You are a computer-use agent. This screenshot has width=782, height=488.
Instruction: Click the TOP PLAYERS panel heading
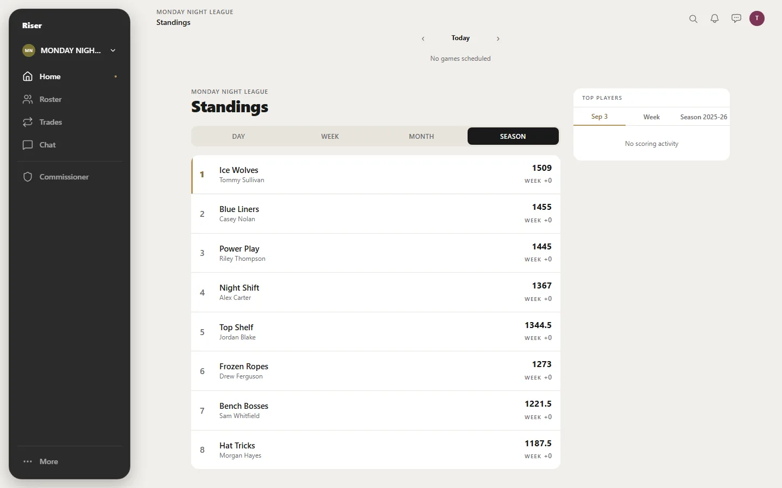tap(602, 98)
